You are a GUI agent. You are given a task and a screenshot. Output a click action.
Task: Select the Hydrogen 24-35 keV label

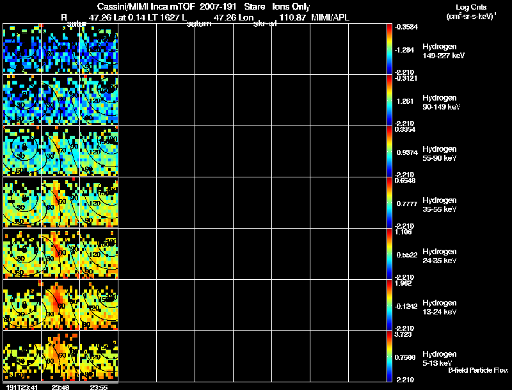440,256
